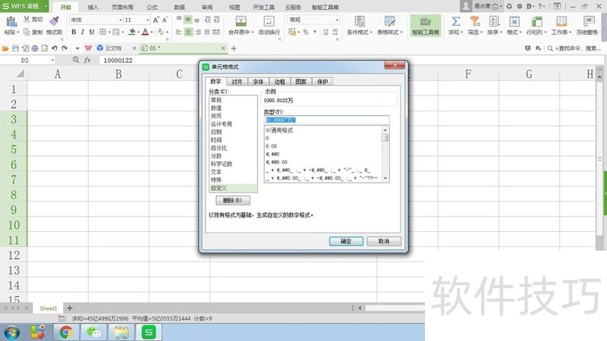Click the redo arrow

[64, 48]
